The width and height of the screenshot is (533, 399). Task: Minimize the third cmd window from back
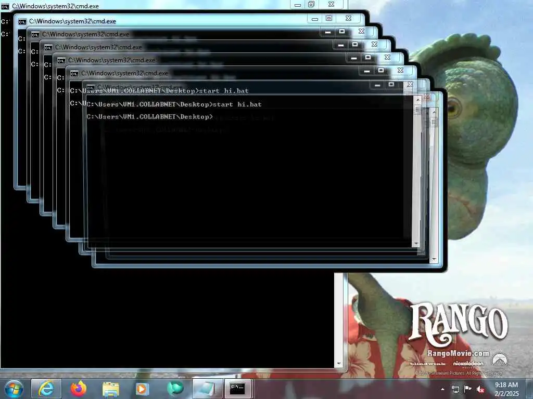pyautogui.click(x=328, y=32)
